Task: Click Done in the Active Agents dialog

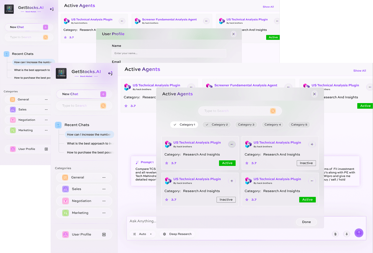Action: [306, 222]
